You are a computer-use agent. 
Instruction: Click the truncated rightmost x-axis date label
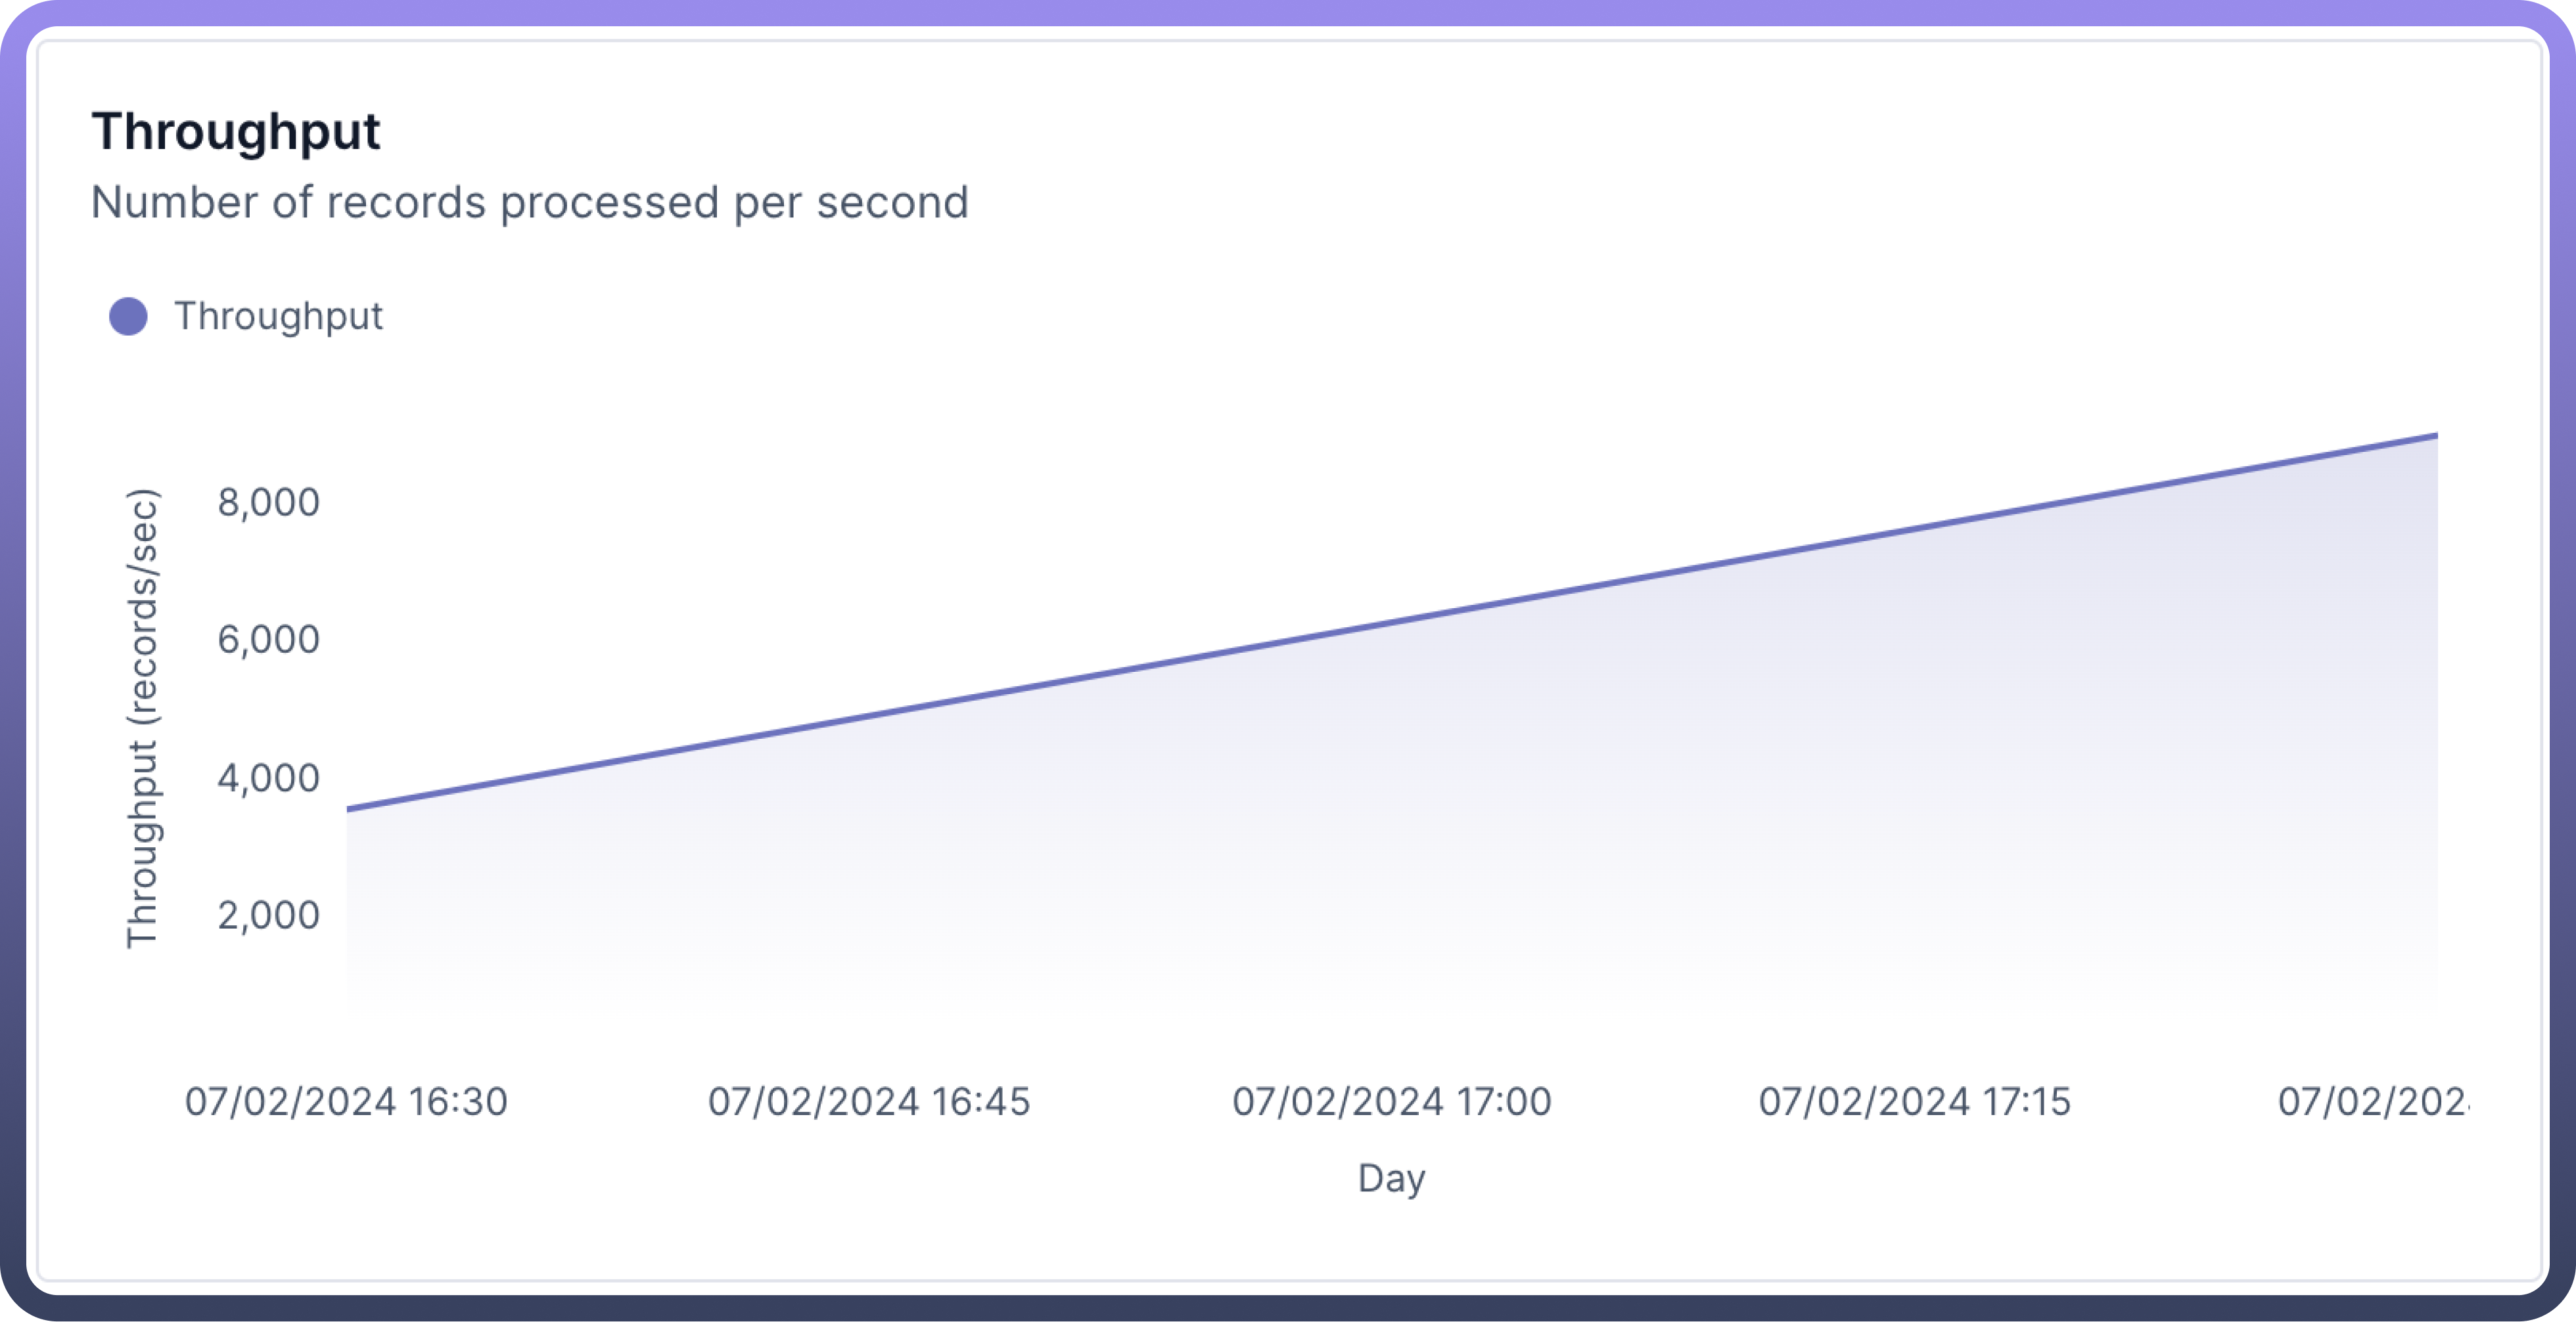coord(2372,1102)
